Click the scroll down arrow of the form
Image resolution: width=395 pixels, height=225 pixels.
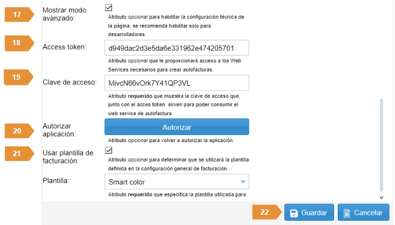tap(382, 198)
